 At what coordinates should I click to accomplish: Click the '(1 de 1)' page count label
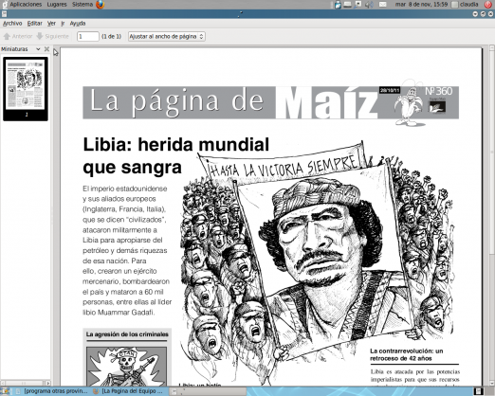click(111, 37)
